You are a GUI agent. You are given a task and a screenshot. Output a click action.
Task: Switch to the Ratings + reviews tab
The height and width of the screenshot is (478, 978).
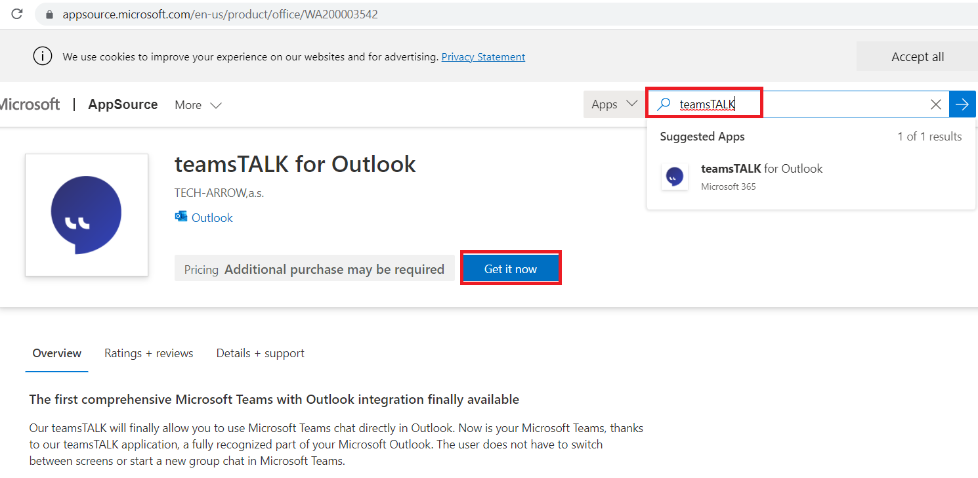pyautogui.click(x=148, y=353)
